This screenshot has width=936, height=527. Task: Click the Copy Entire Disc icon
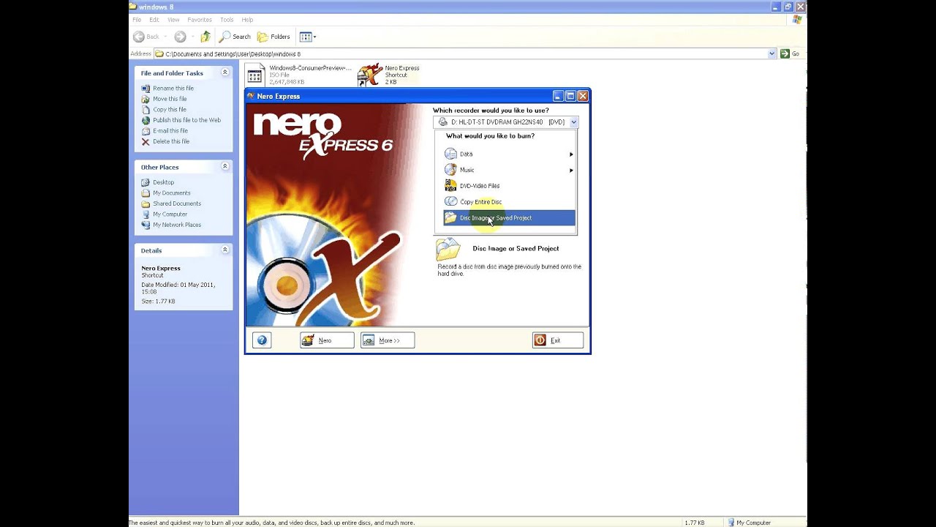click(x=450, y=202)
